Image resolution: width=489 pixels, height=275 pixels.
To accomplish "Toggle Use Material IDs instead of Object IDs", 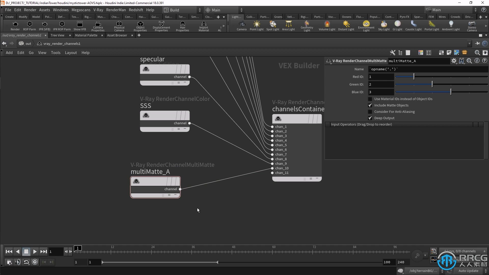I will pos(370,98).
